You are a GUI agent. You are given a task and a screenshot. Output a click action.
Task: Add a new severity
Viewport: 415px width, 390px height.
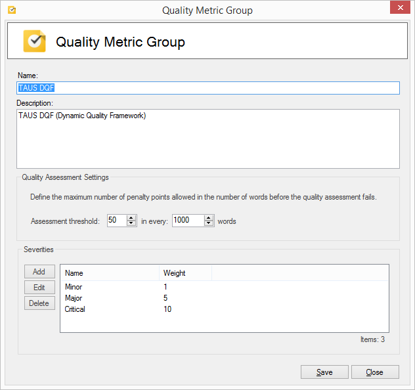click(39, 271)
